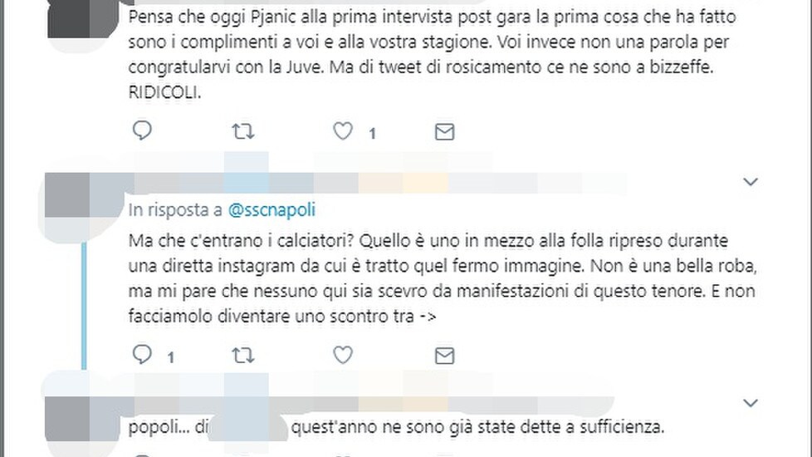The image size is (812, 457).
Task: Reply to the Pjanic interview tweet
Action: (142, 130)
